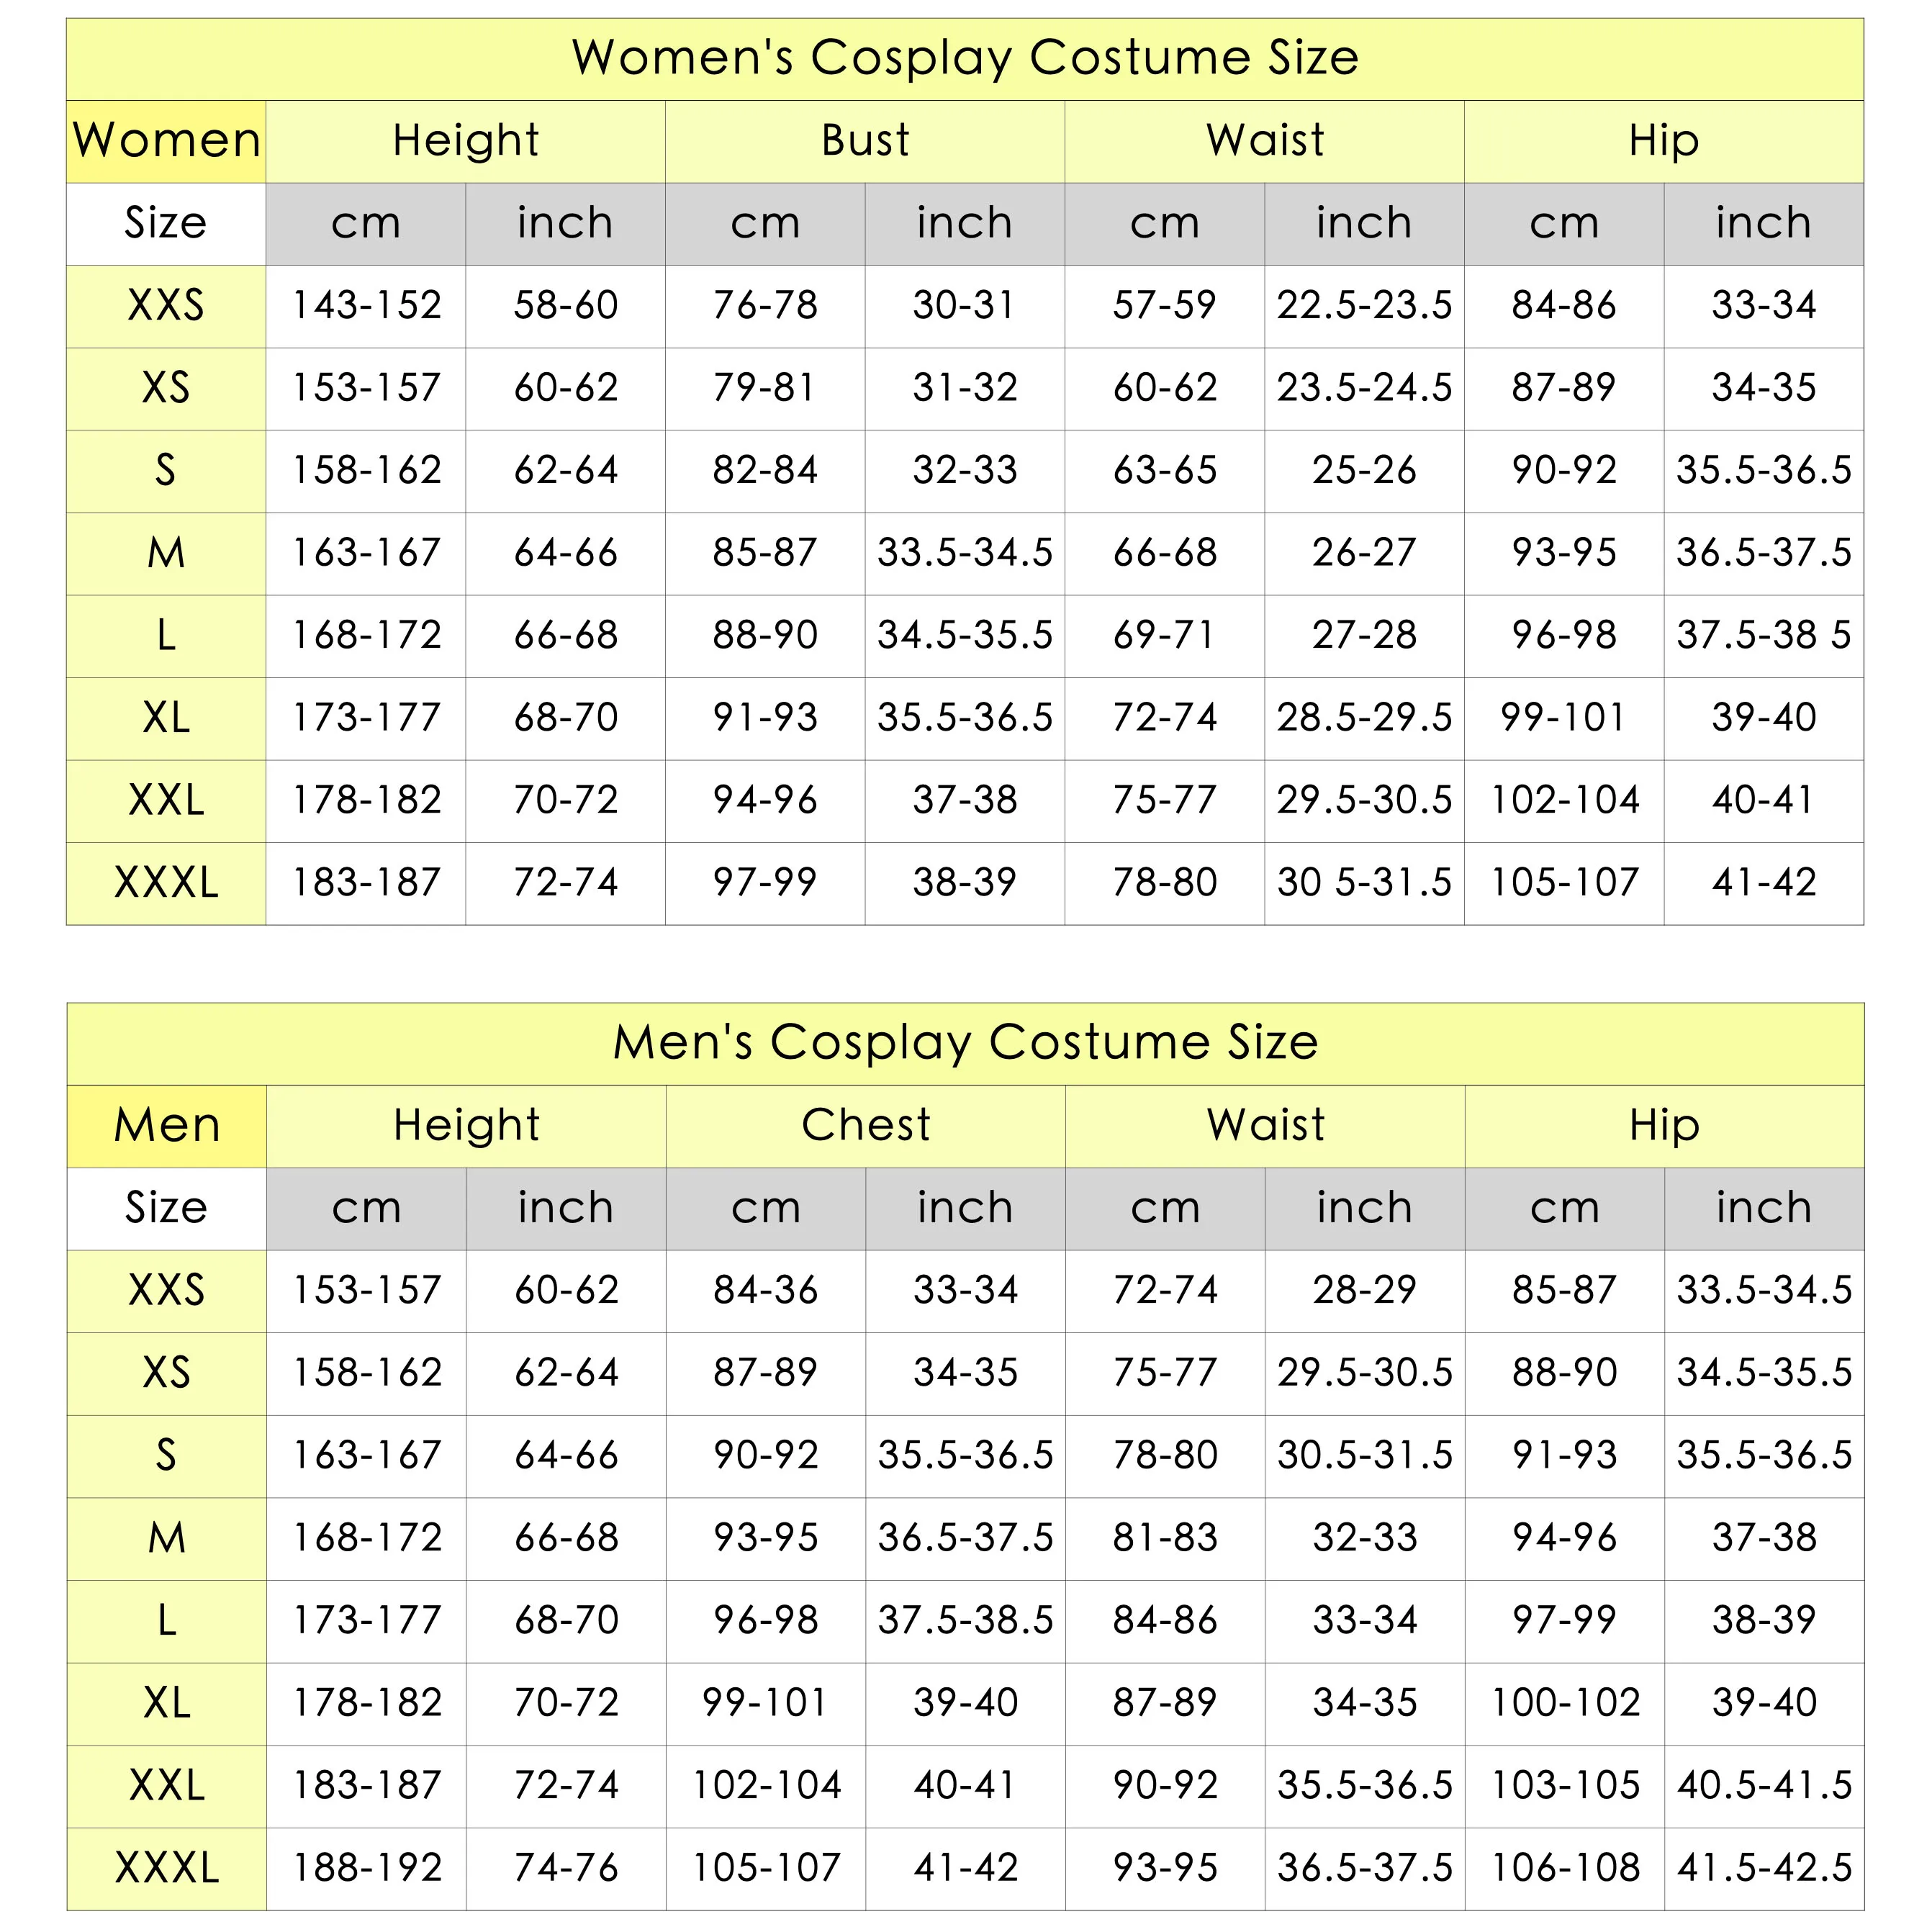Click the Women's Cosplay Costume Size title
The height and width of the screenshot is (1932, 1932).
[965, 59]
